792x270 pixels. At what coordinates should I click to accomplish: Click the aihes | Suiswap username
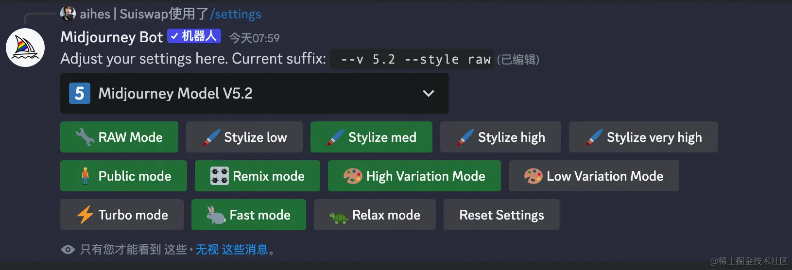[124, 14]
